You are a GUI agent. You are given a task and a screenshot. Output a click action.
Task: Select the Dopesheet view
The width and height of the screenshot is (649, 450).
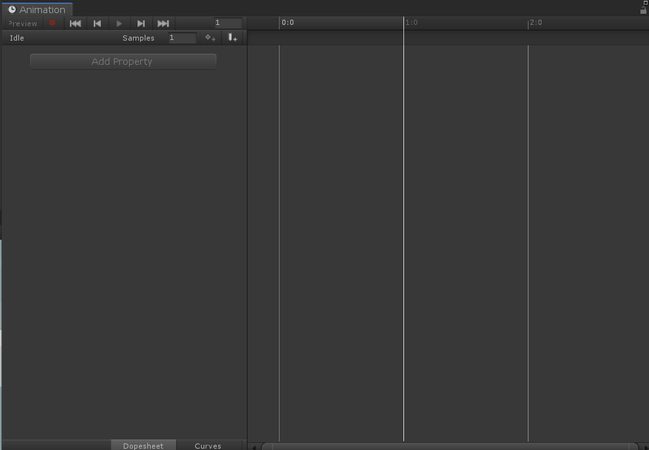143,446
